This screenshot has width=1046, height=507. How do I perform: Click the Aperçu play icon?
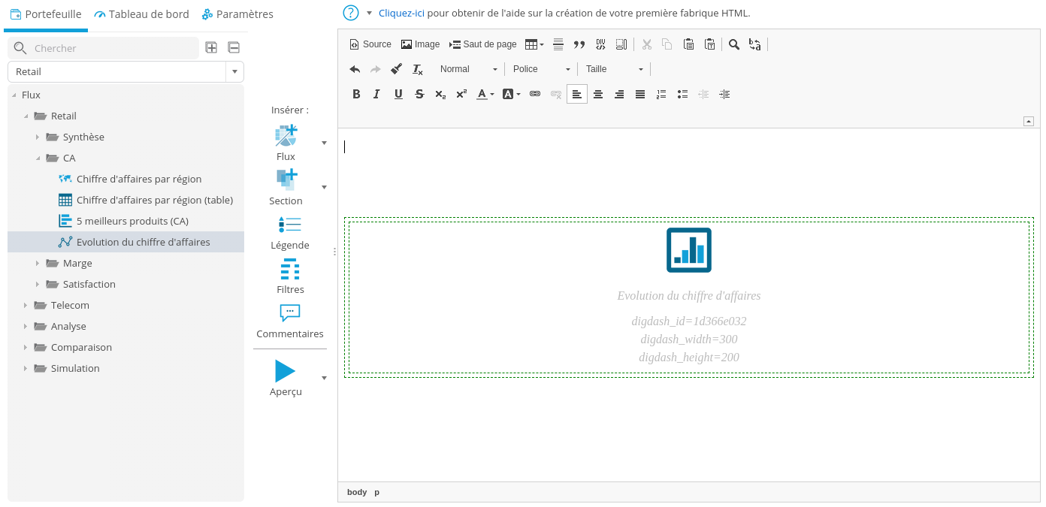coord(285,371)
